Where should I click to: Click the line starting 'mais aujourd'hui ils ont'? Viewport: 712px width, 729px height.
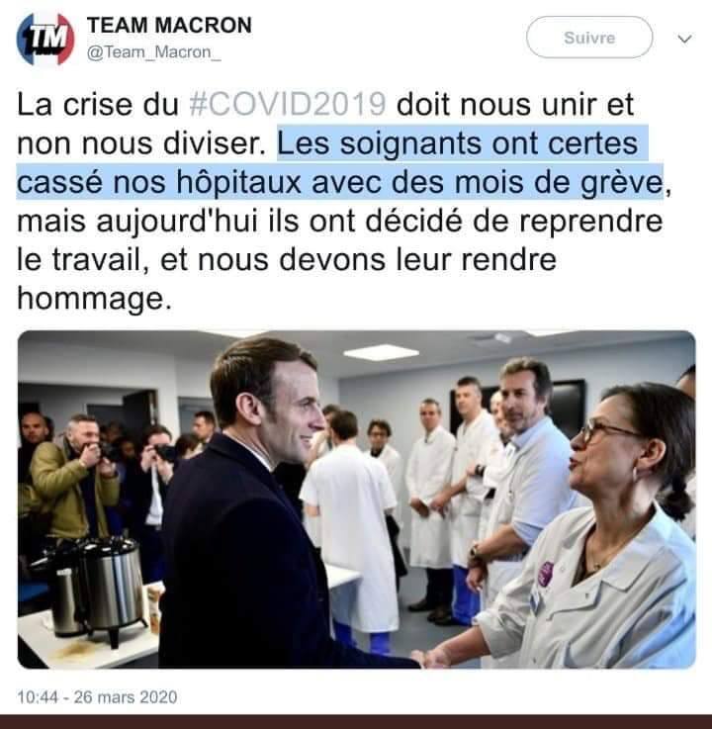(x=340, y=221)
